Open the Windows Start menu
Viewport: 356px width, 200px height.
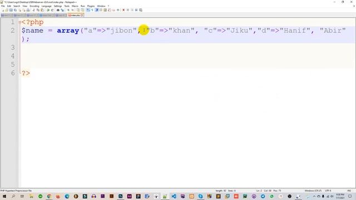pyautogui.click(x=4, y=196)
